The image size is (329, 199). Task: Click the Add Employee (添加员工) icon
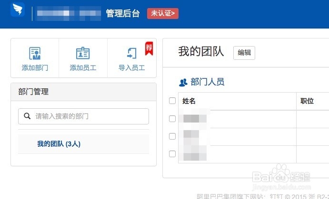tap(83, 53)
